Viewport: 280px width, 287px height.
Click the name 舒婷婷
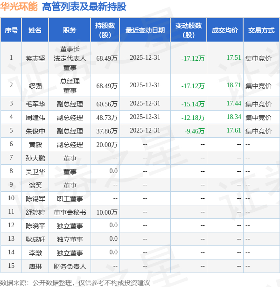coord(35,212)
